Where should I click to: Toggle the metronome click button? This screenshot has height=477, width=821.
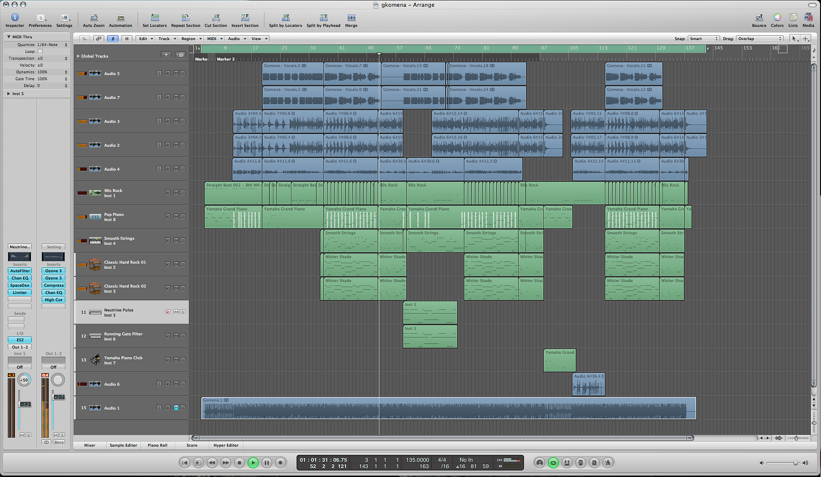tap(608, 462)
